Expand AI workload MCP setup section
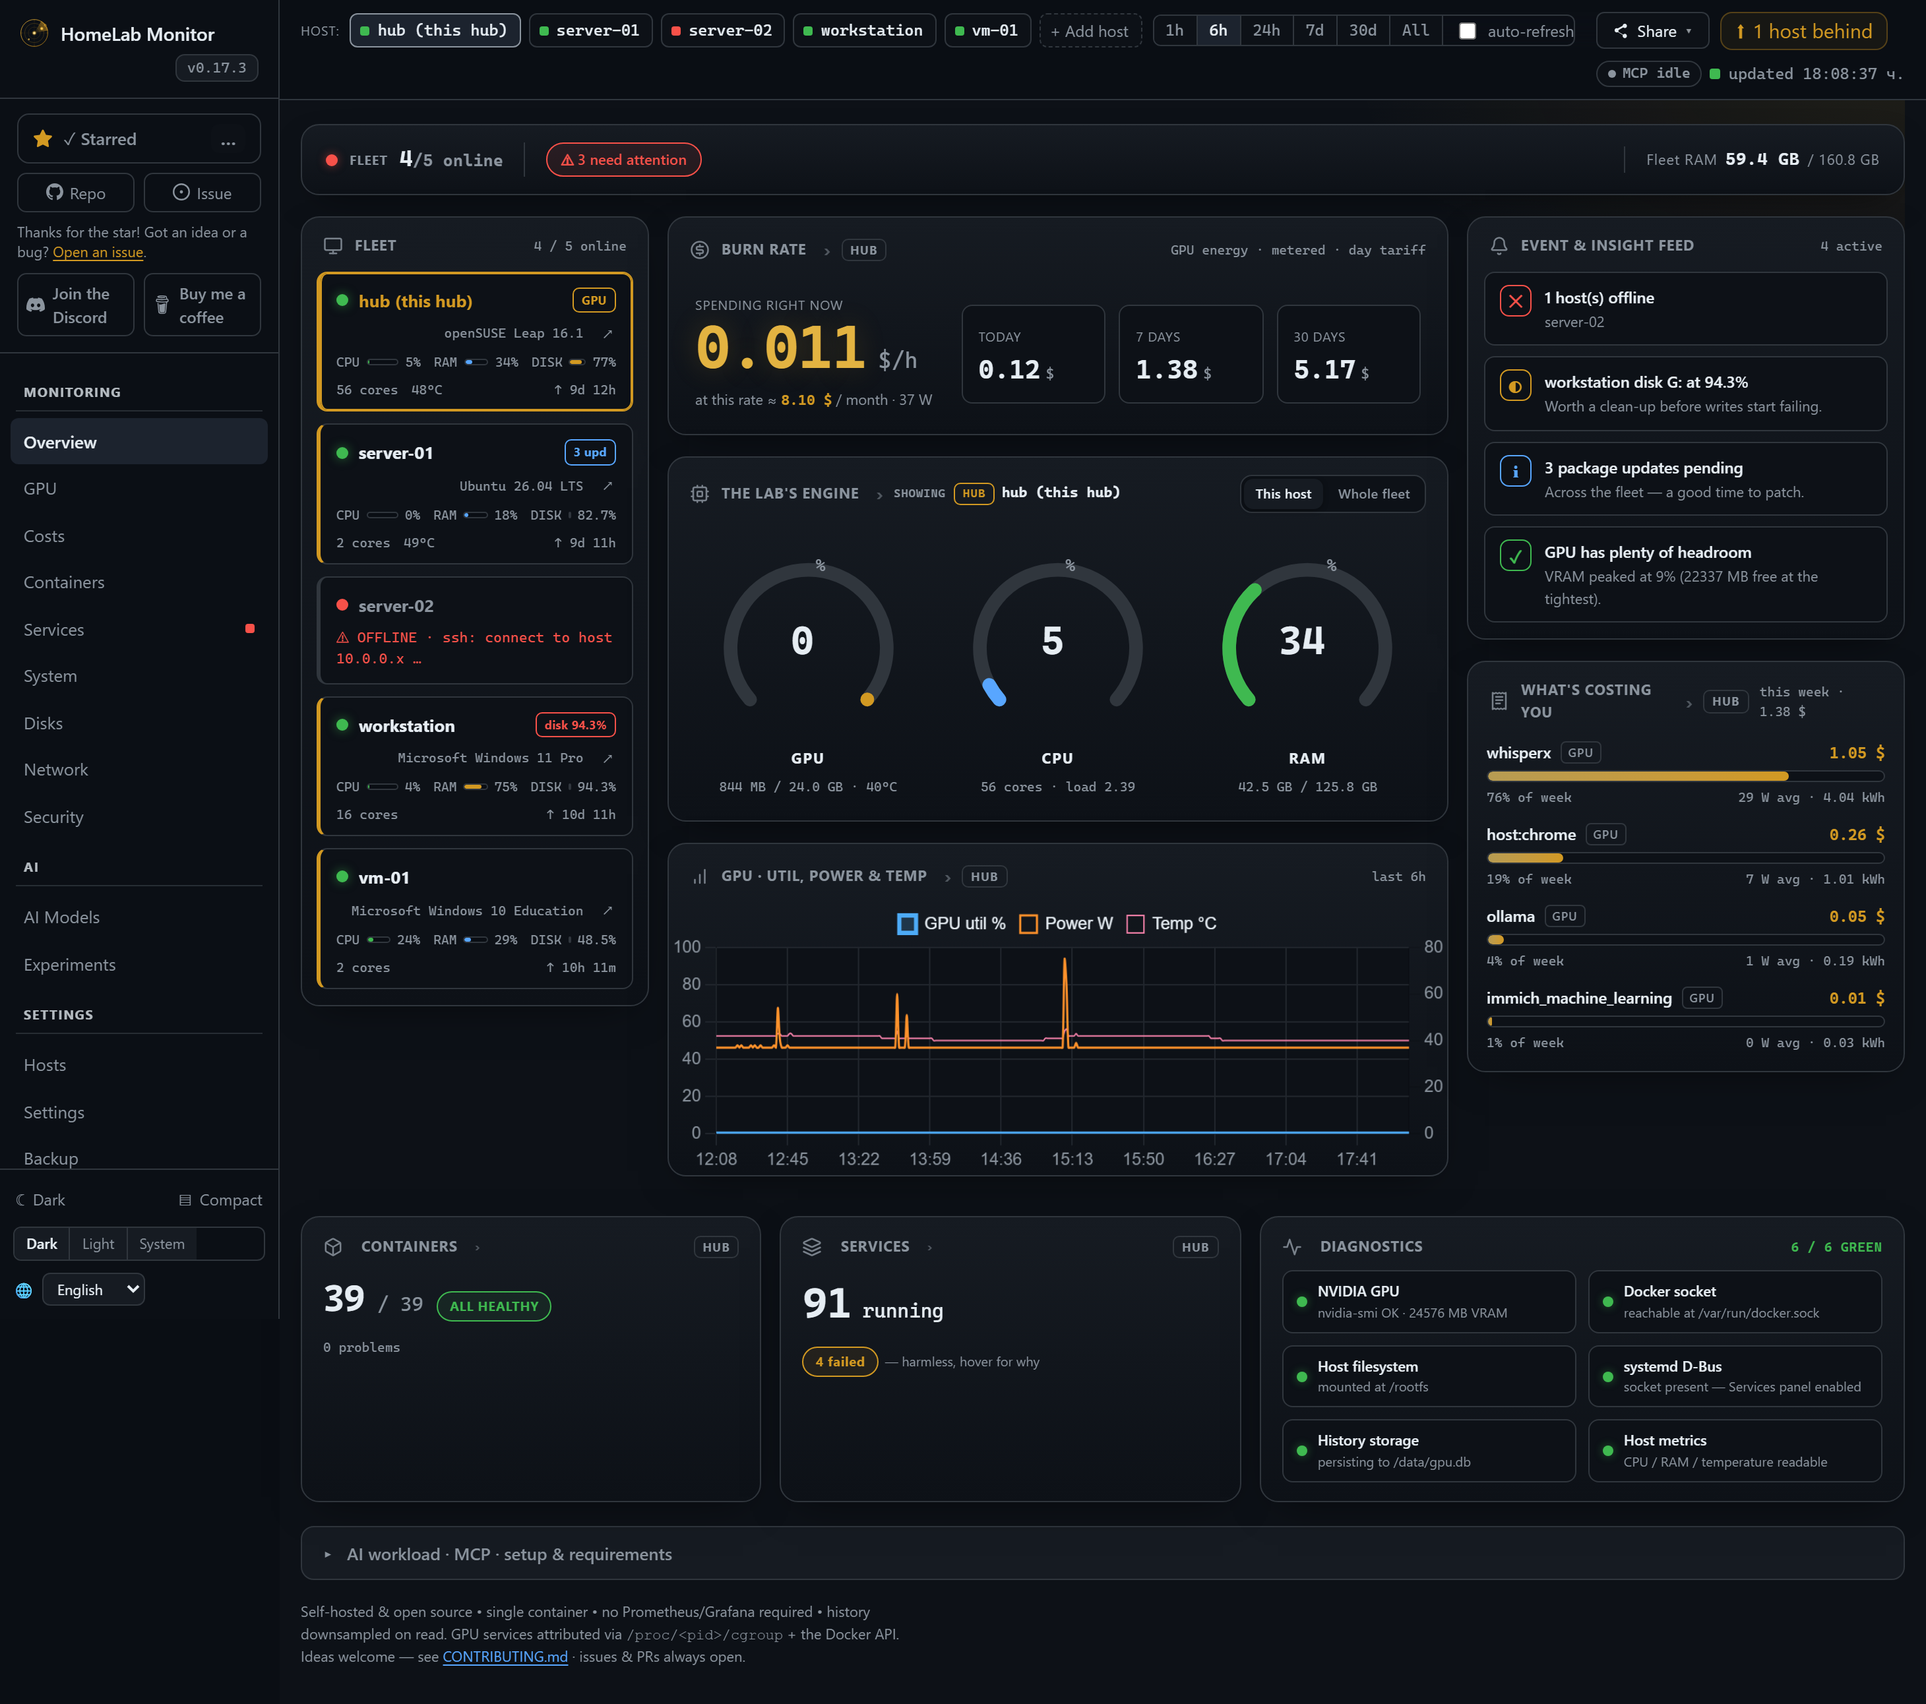The image size is (1926, 1704). tap(1102, 1554)
